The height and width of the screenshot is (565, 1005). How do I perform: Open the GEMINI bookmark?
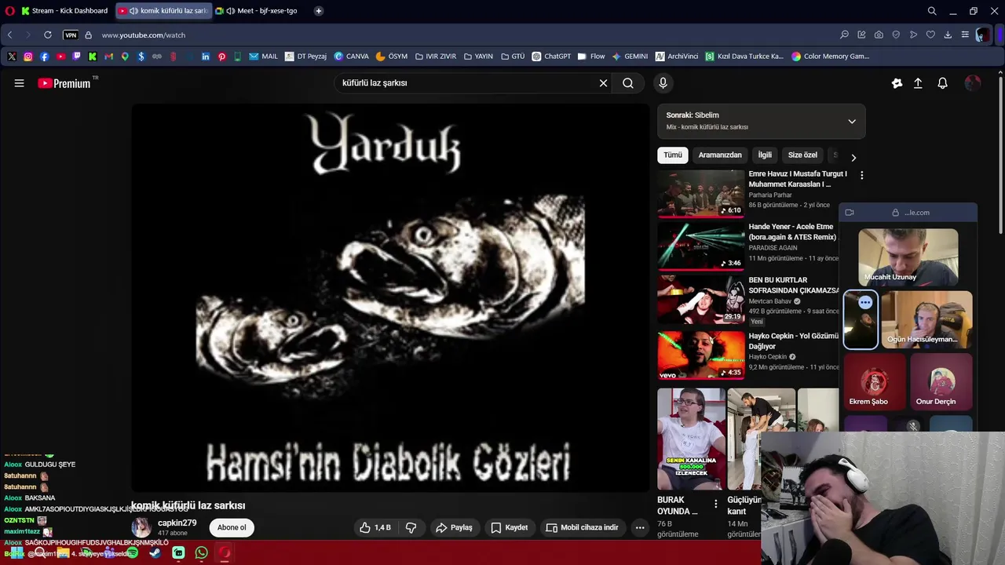[x=630, y=56]
